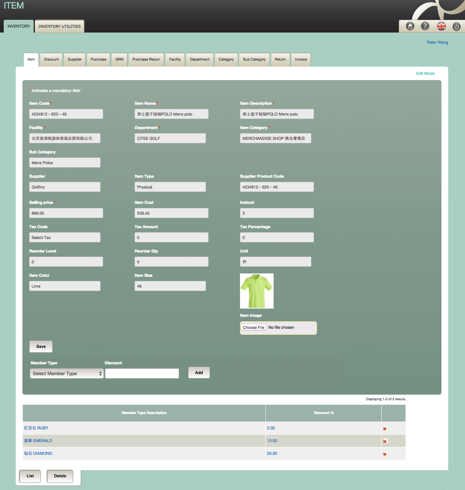The height and width of the screenshot is (490, 465).
Task: Delete the DIAMOND discount row icon
Action: [384, 454]
